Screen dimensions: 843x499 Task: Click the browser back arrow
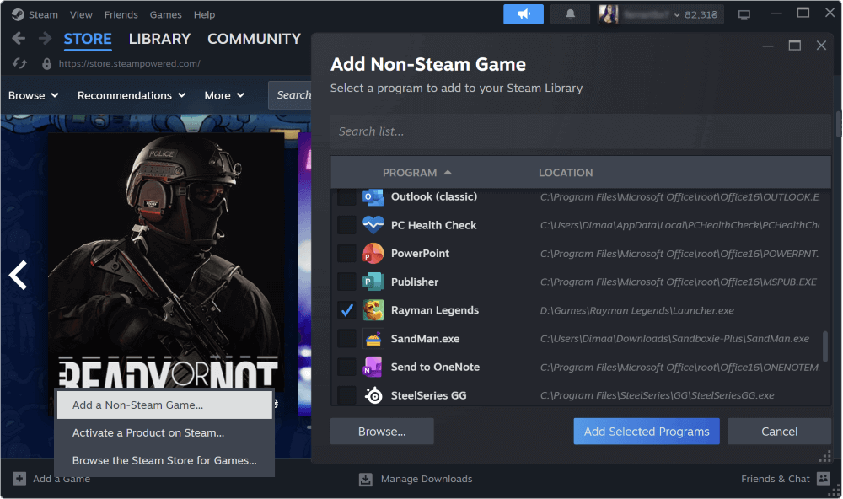(19, 39)
